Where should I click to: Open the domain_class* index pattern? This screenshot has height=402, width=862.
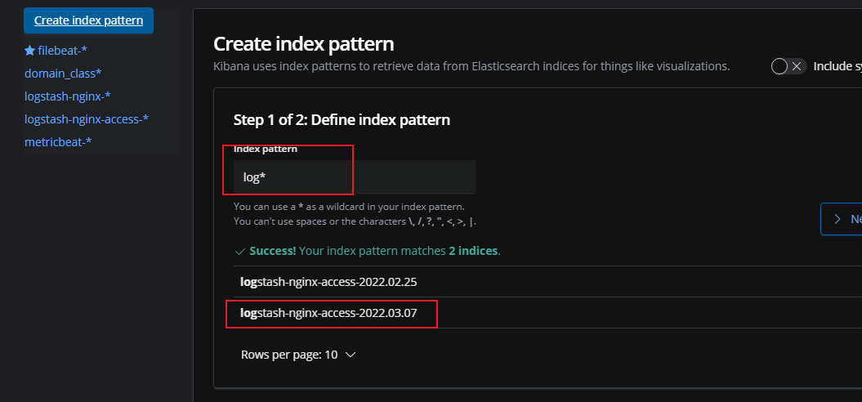tap(63, 74)
